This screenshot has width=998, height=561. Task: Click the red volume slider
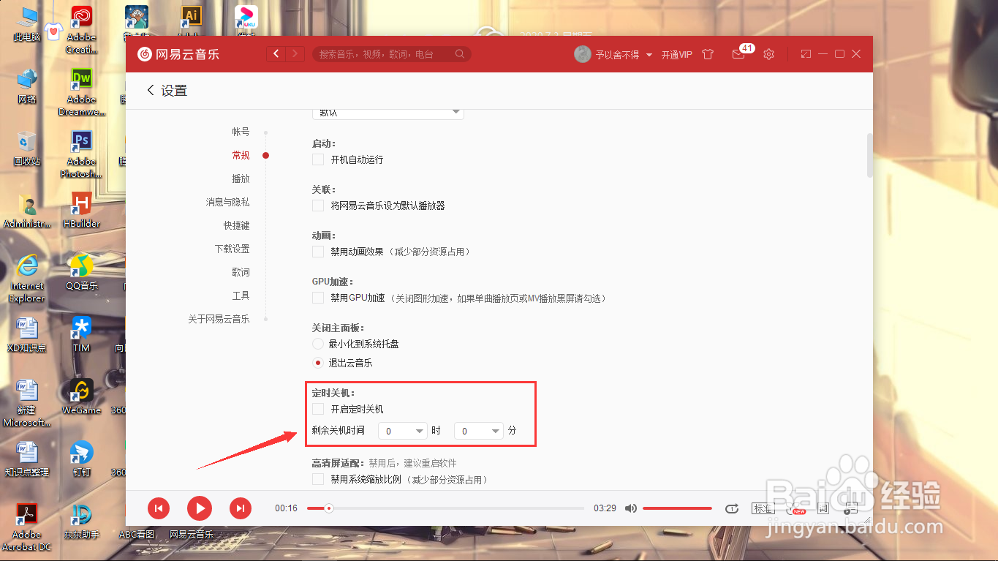[677, 508]
